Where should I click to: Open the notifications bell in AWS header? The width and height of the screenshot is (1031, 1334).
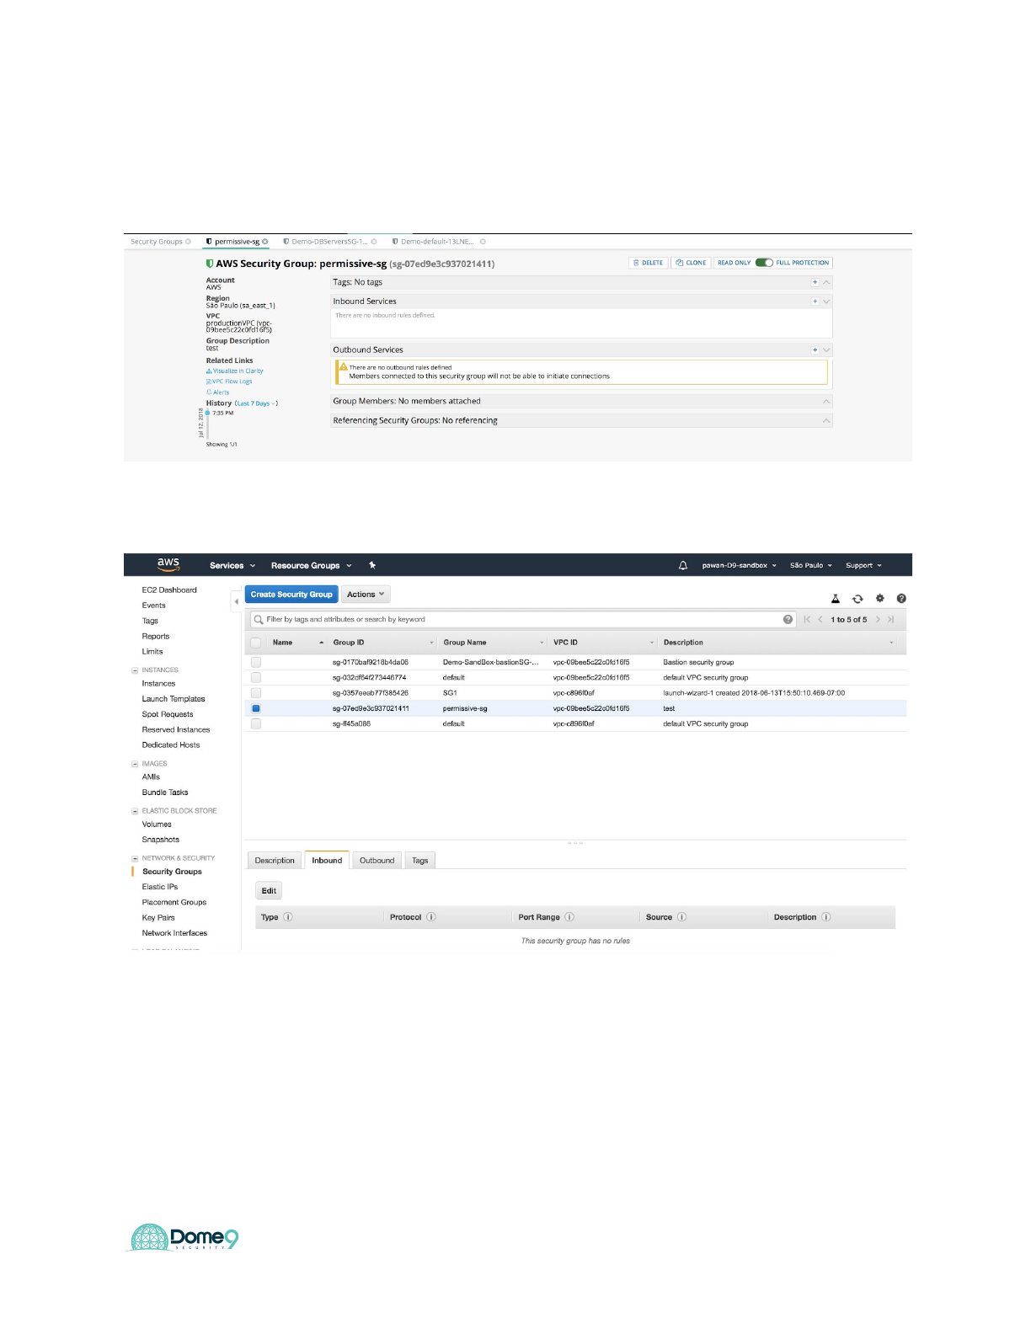point(683,565)
